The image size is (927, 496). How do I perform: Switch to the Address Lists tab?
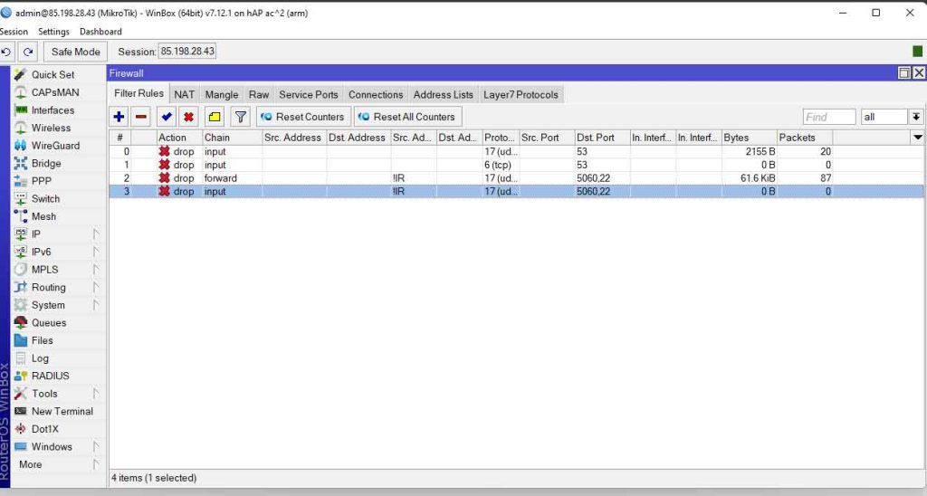tap(443, 95)
